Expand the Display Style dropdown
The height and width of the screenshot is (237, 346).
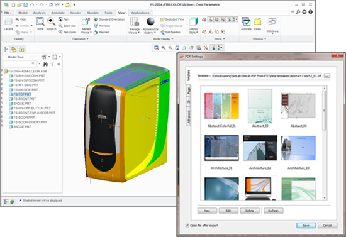coord(194,31)
